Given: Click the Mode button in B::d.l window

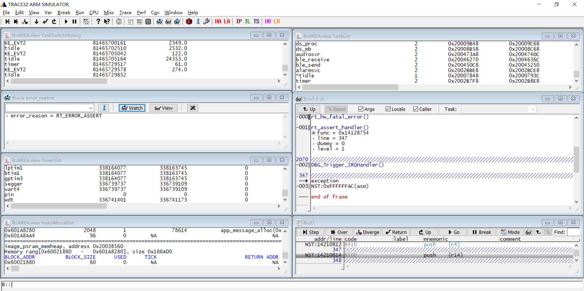Looking at the screenshot, I should click(x=510, y=232).
